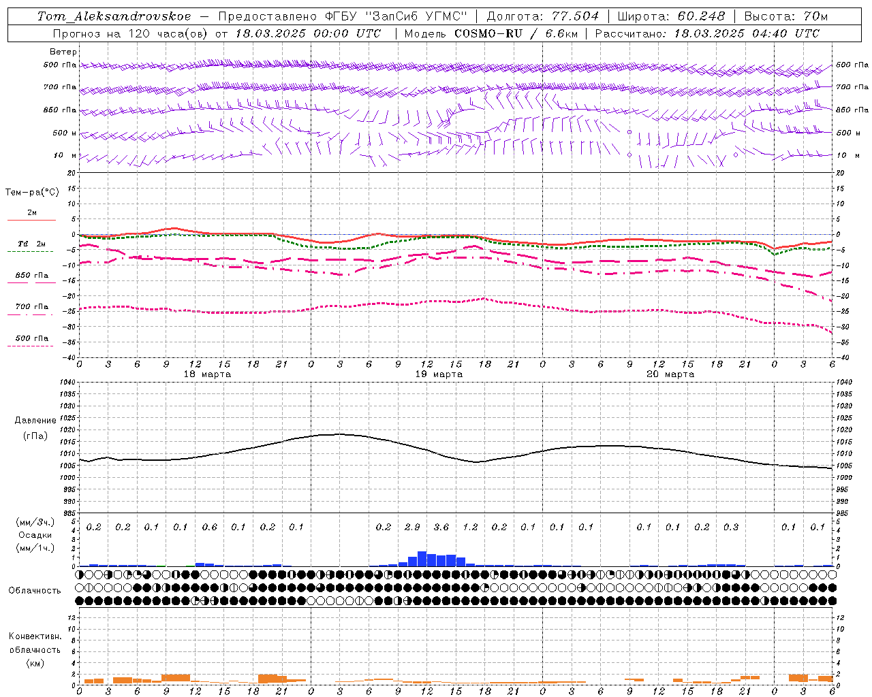Click left 10 м wind level label
Viewport: 872px width, 697px height.
(x=65, y=155)
